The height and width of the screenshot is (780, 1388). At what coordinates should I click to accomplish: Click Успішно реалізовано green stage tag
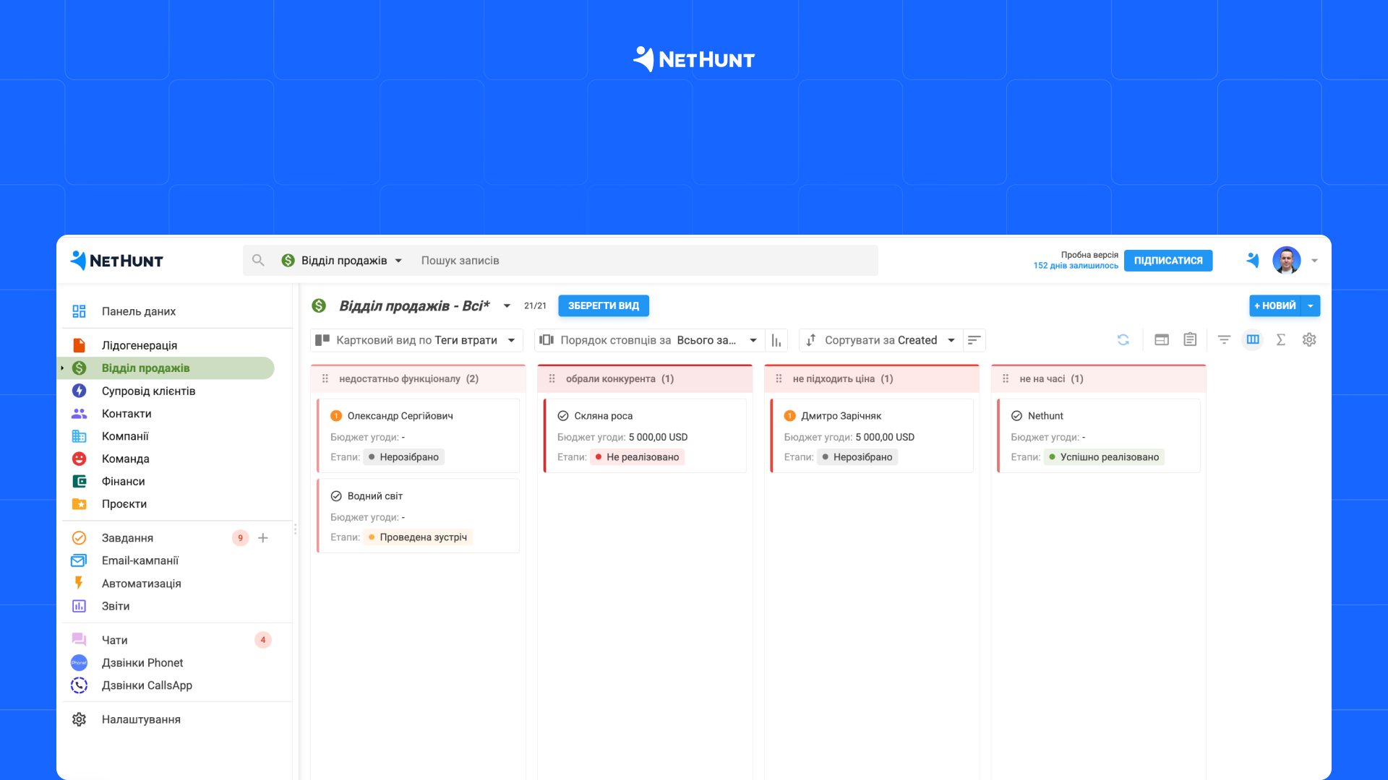(x=1104, y=457)
